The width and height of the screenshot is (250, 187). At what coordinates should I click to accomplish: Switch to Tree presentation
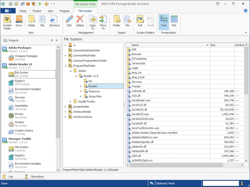[x=164, y=22]
